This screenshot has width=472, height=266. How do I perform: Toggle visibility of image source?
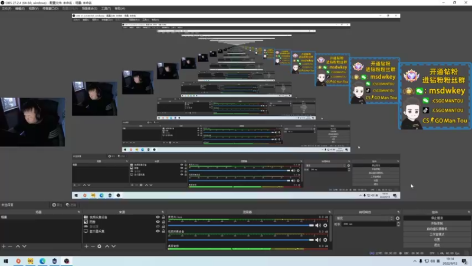pyautogui.click(x=158, y=222)
